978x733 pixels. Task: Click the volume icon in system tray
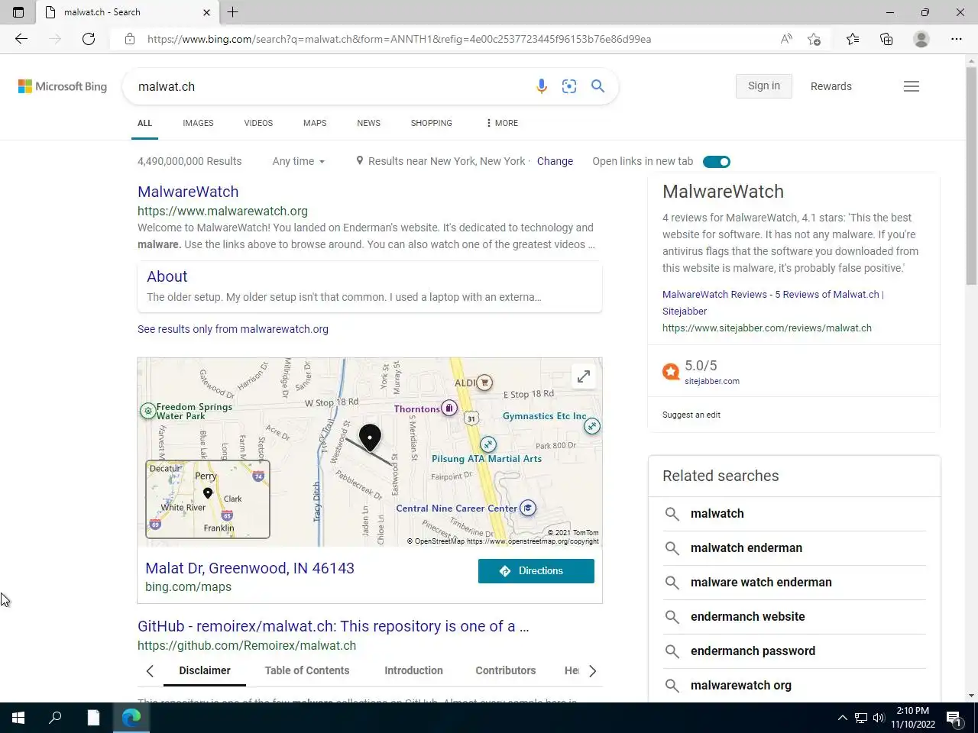click(x=879, y=718)
